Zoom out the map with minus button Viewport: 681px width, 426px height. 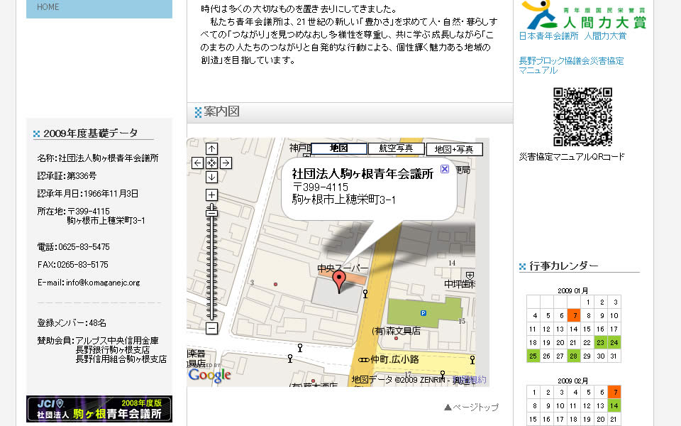pyautogui.click(x=211, y=328)
